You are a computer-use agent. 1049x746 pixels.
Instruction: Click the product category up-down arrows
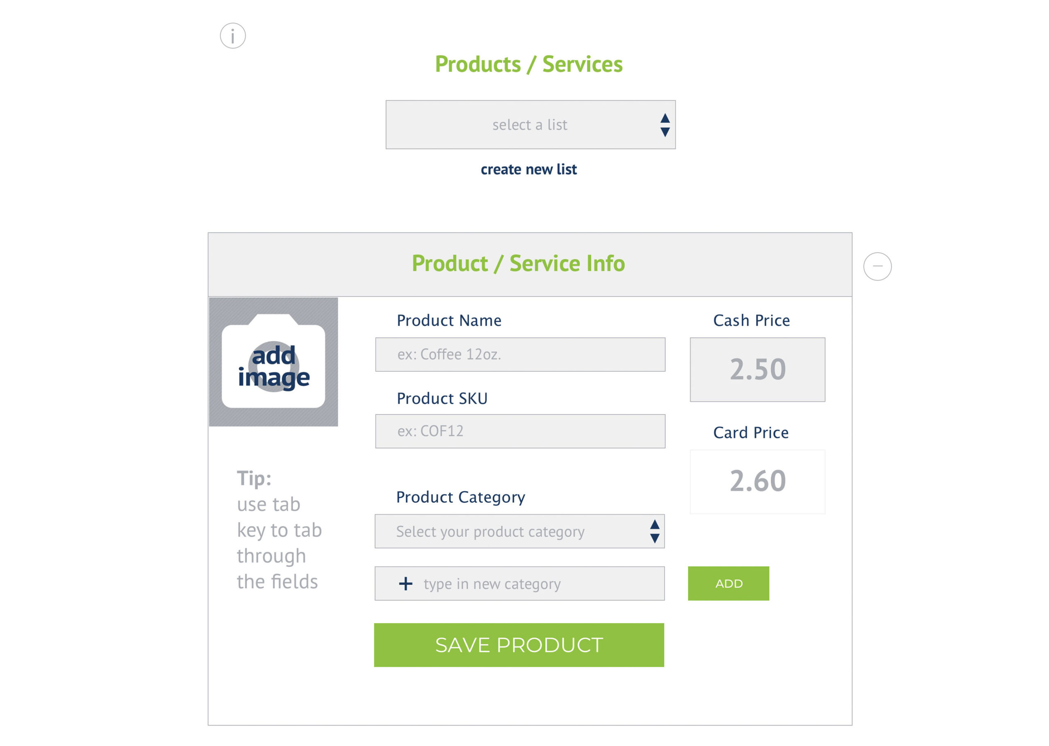pos(655,532)
